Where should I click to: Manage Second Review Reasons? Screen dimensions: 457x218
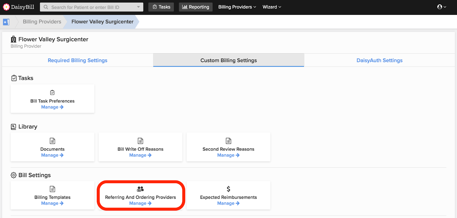(x=228, y=155)
